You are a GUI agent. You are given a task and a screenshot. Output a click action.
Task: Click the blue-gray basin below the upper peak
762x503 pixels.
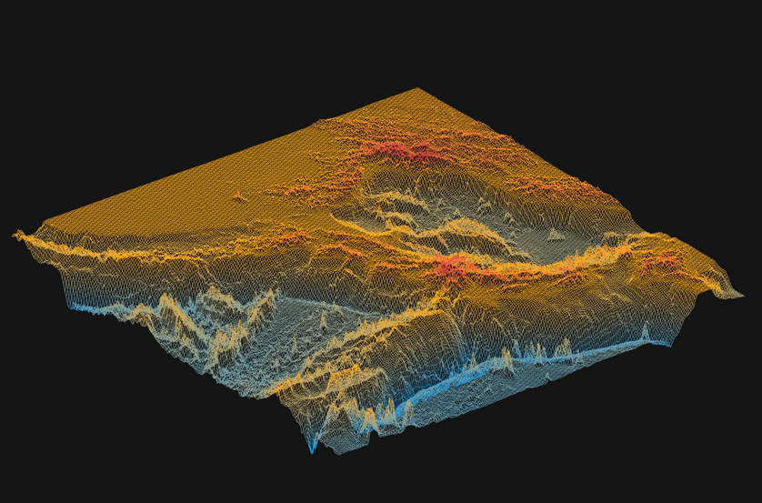pos(427,196)
